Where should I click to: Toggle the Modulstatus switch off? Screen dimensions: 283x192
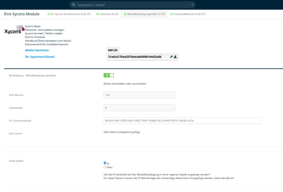(x=109, y=75)
